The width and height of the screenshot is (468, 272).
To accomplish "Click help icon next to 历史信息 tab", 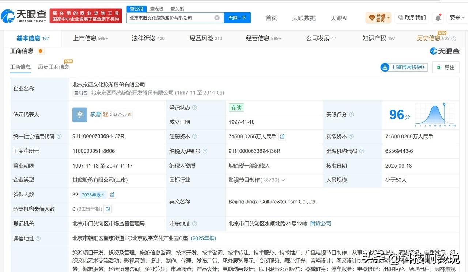I will (454, 39).
